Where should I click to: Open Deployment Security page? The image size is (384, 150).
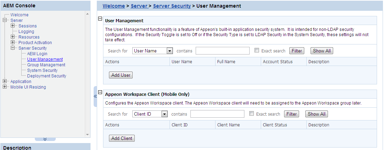pyautogui.click(x=47, y=76)
